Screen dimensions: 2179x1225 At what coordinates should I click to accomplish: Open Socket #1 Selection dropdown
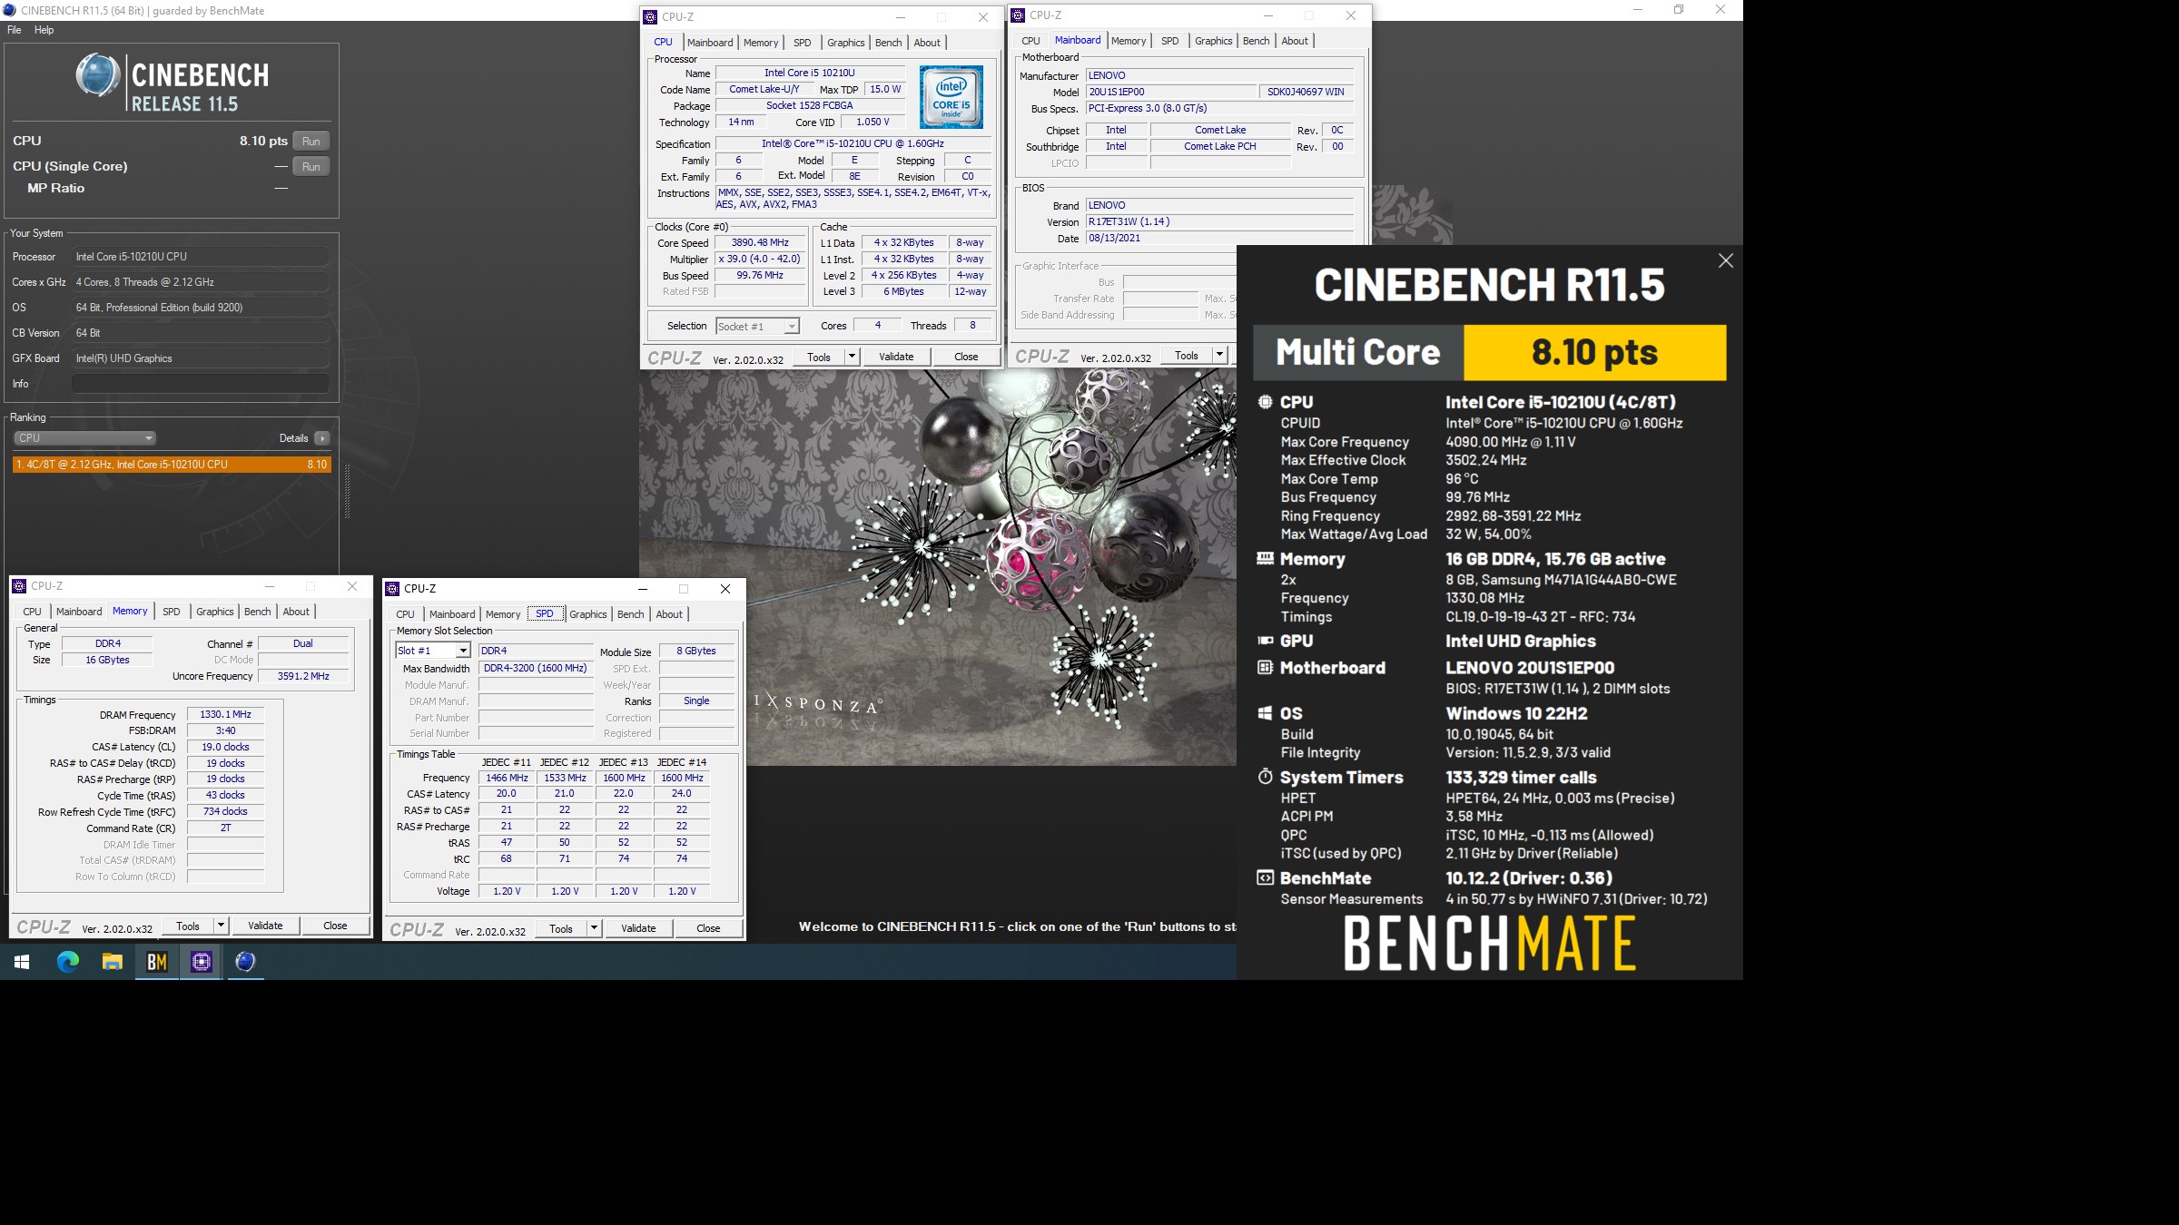click(757, 327)
